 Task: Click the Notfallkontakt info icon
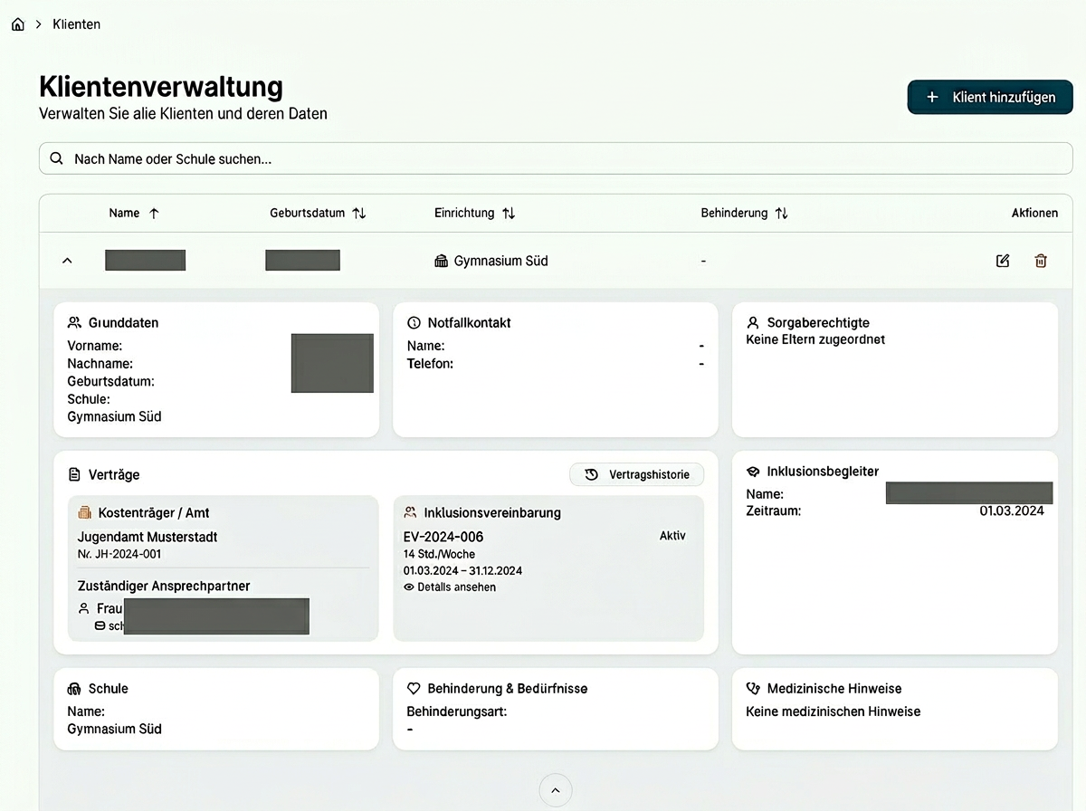click(414, 323)
